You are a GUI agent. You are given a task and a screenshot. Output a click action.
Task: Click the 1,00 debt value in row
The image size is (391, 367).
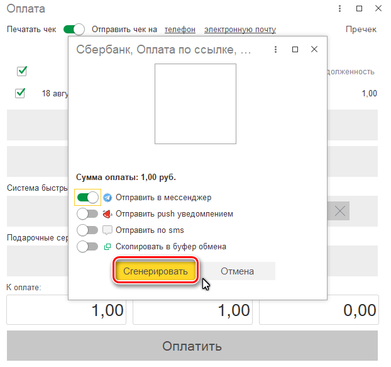(x=369, y=93)
